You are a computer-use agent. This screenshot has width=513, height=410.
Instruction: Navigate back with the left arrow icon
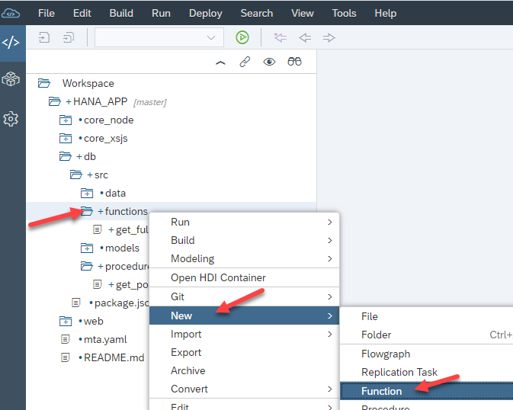305,37
